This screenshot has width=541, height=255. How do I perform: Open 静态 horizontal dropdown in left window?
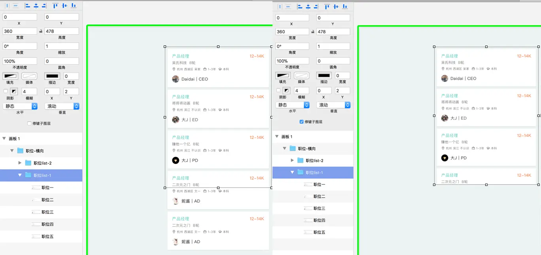pos(20,106)
